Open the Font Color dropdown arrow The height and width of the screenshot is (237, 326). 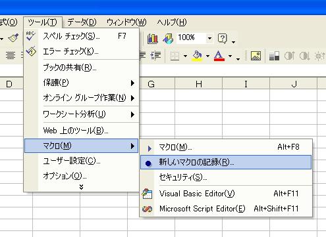click(230, 56)
